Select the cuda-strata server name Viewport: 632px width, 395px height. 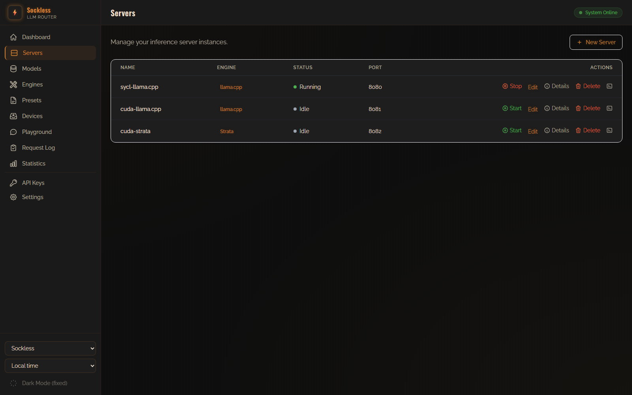pos(135,131)
